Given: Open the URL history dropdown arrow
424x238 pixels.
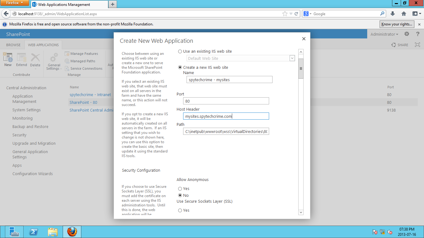Looking at the screenshot, I should pos(291,14).
